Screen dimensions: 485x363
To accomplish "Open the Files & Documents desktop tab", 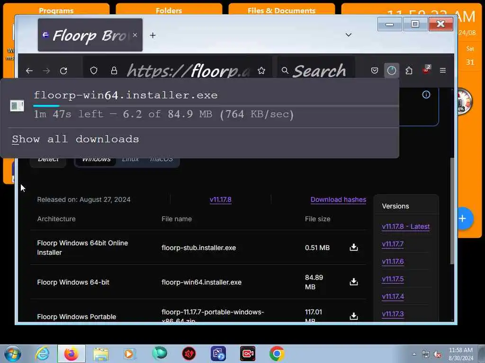I will tap(281, 10).
